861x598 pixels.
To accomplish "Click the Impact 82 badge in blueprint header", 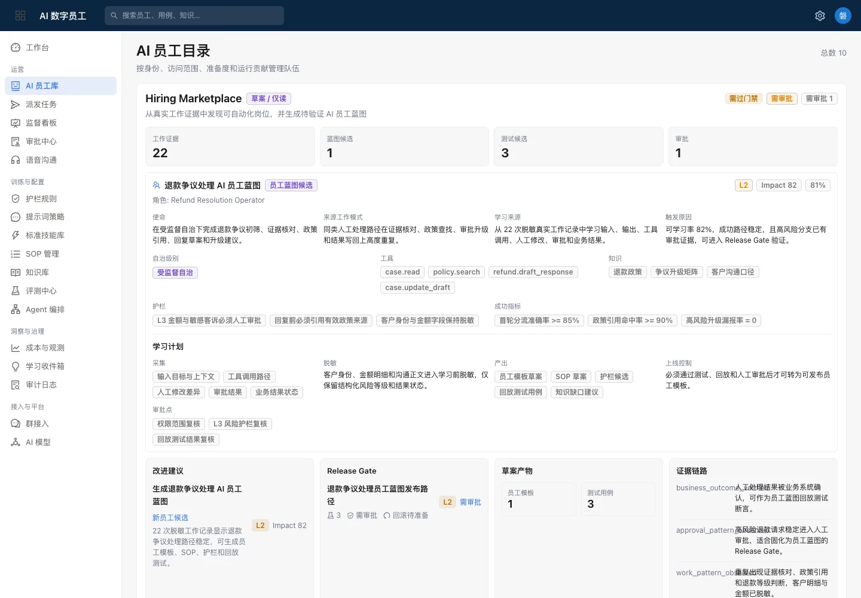I will [x=779, y=185].
